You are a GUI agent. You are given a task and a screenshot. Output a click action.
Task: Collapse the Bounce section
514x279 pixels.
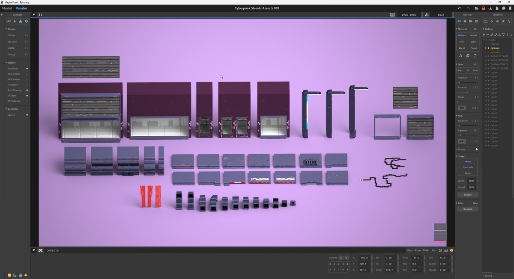[6, 29]
